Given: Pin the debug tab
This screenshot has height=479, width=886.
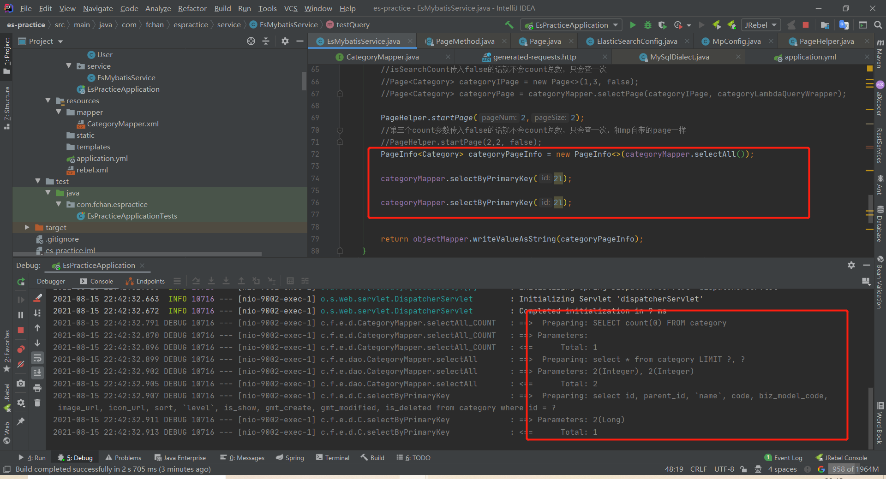Looking at the screenshot, I should pyautogui.click(x=21, y=421).
